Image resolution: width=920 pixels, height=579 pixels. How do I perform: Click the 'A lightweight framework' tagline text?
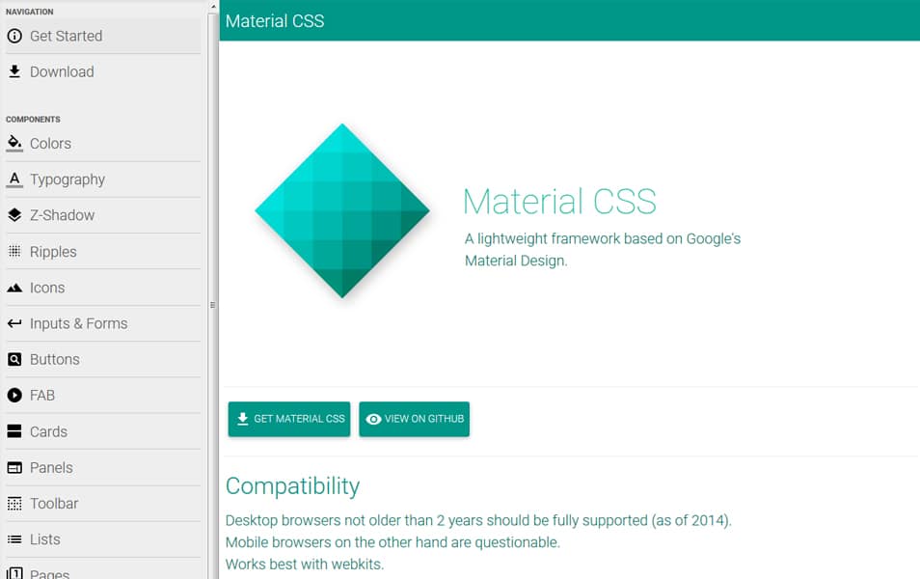pyautogui.click(x=603, y=250)
